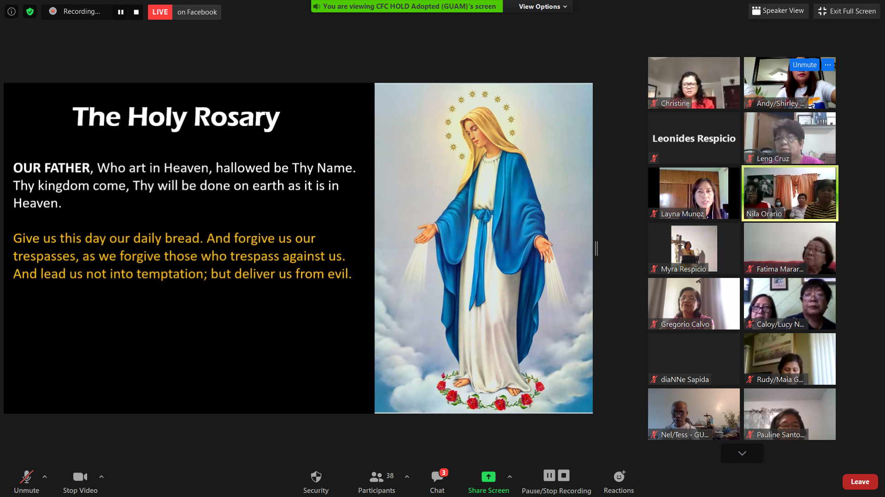Exit Full Screen mode

pos(847,11)
